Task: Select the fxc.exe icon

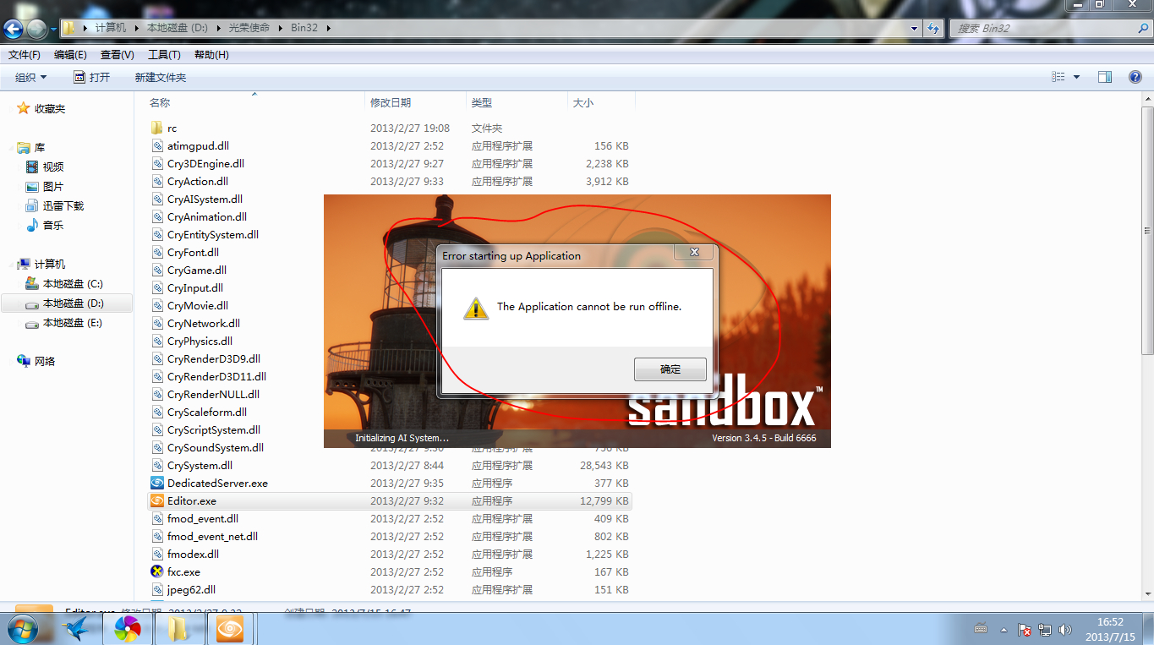Action: [156, 572]
